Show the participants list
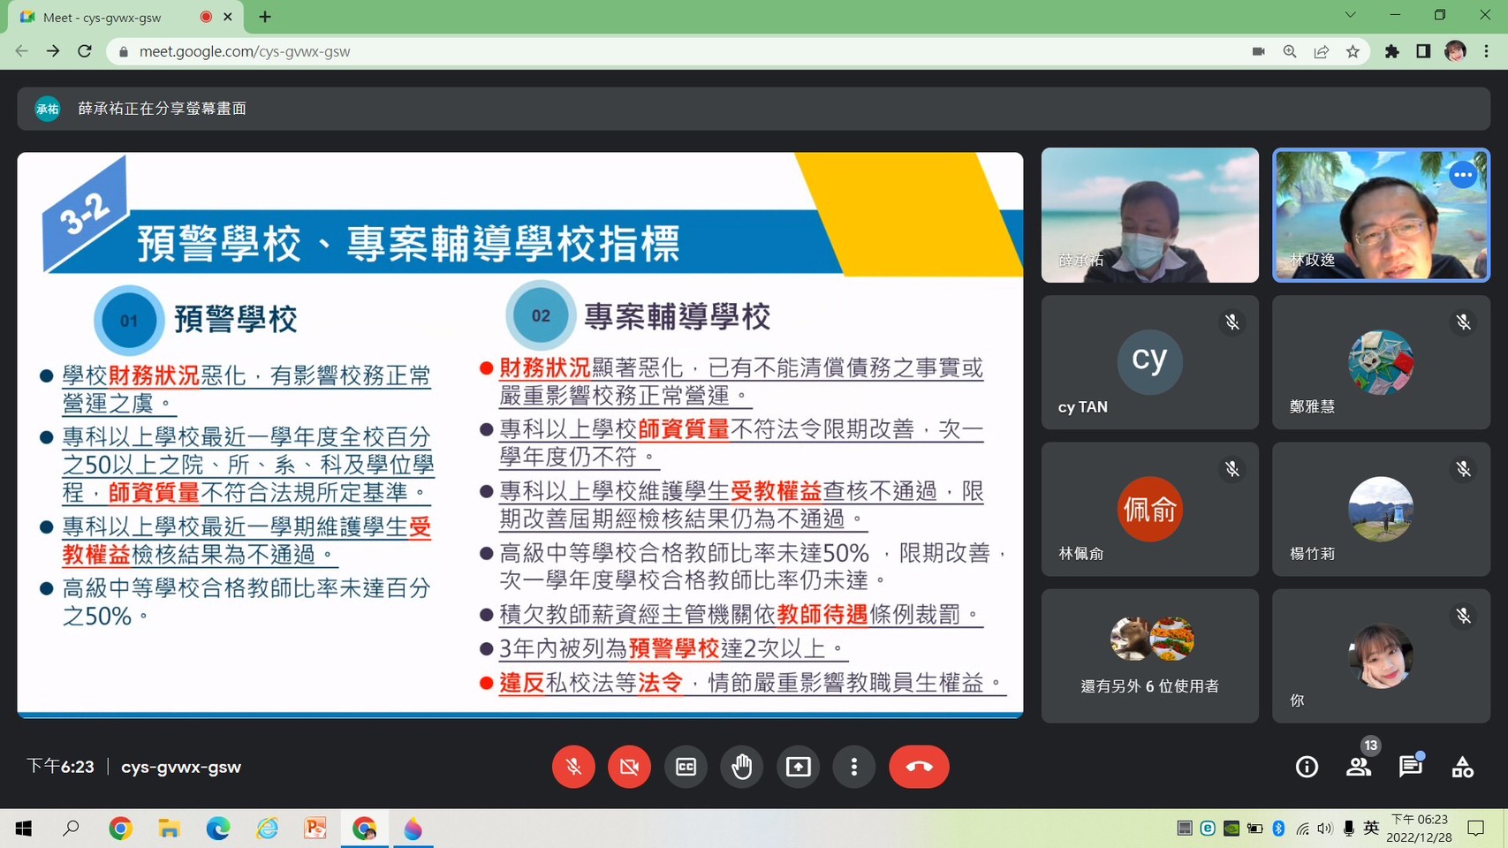This screenshot has height=848, width=1508. click(1359, 767)
